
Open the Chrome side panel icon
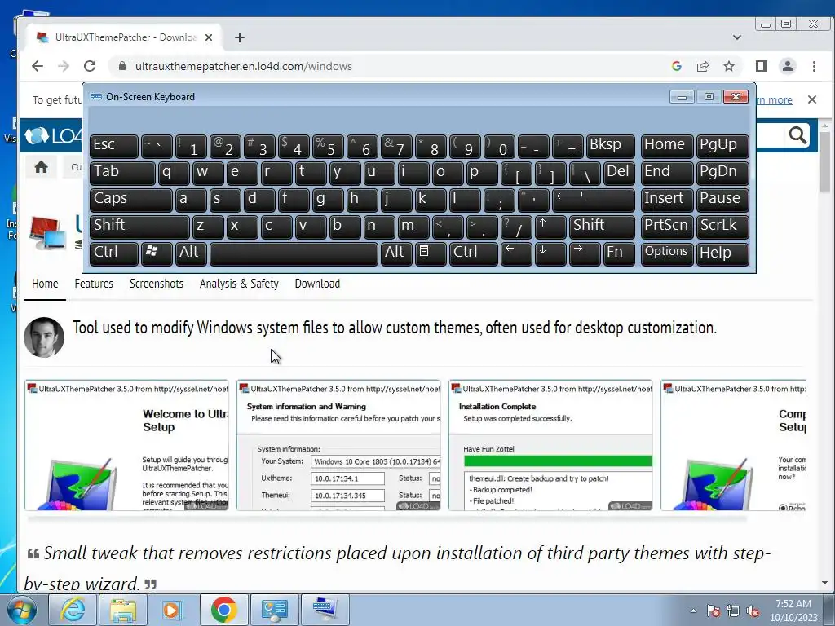click(762, 66)
